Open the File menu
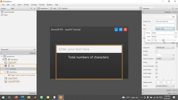This screenshot has height=100, width=178. pos(3,5)
